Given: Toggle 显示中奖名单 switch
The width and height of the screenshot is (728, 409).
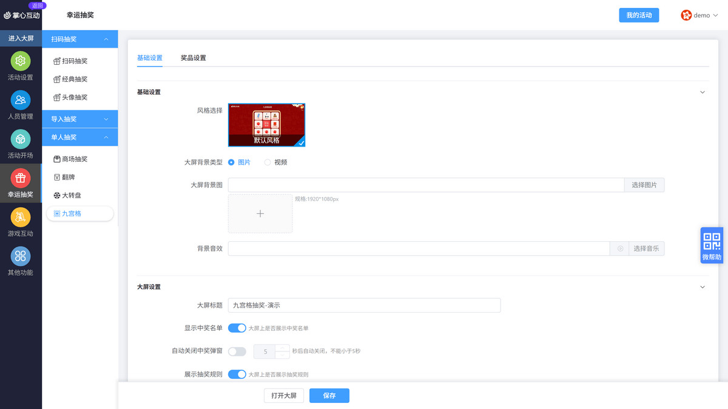Looking at the screenshot, I should coord(237,328).
